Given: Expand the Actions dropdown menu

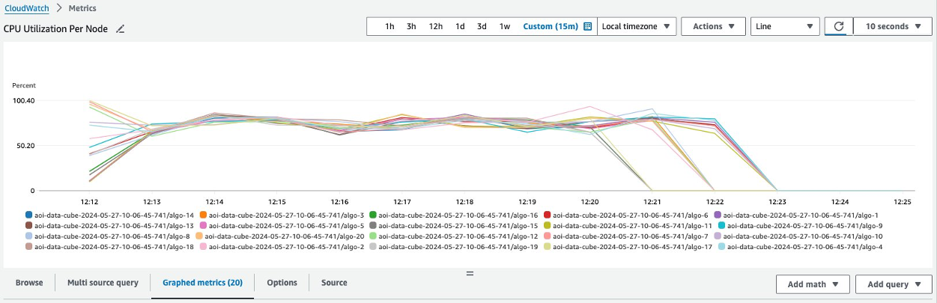Looking at the screenshot, I should (x=713, y=26).
